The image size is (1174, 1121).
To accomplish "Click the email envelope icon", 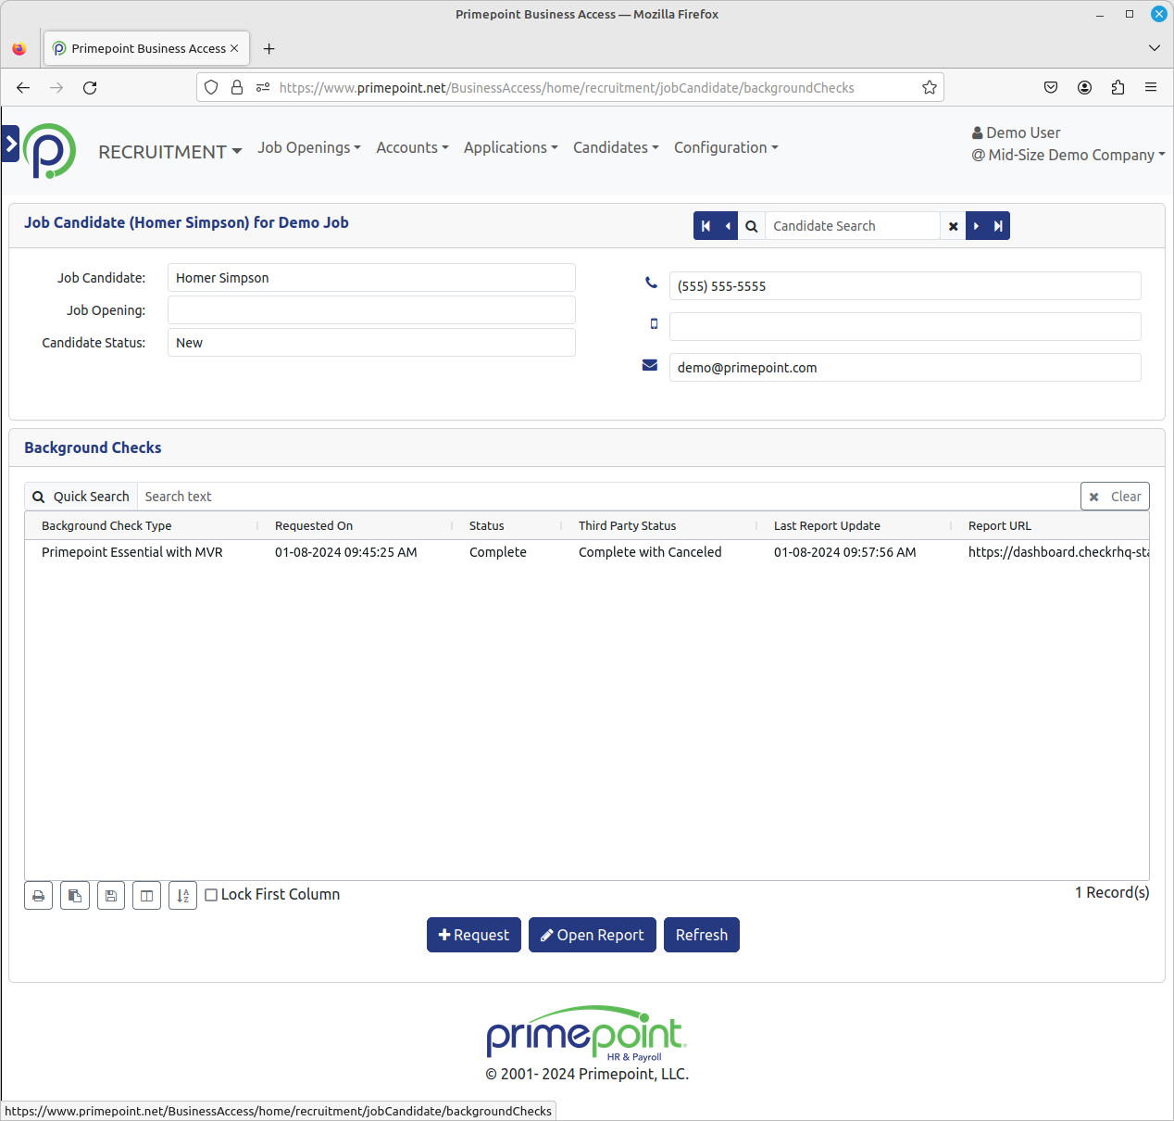I will (650, 366).
